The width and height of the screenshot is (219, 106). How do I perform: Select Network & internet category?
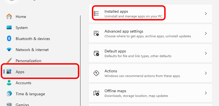pos(32,50)
